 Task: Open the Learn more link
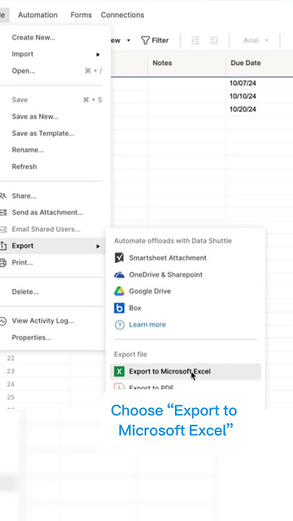(147, 325)
